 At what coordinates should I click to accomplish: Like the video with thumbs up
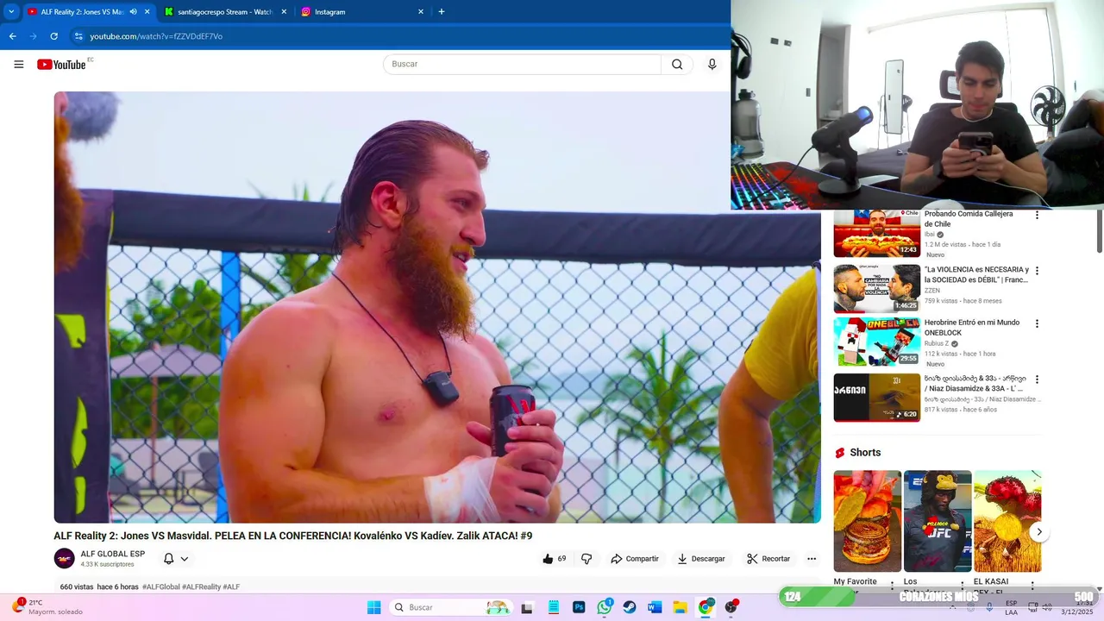554,559
